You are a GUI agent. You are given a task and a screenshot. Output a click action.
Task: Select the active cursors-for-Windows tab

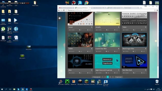tap(83, 8)
